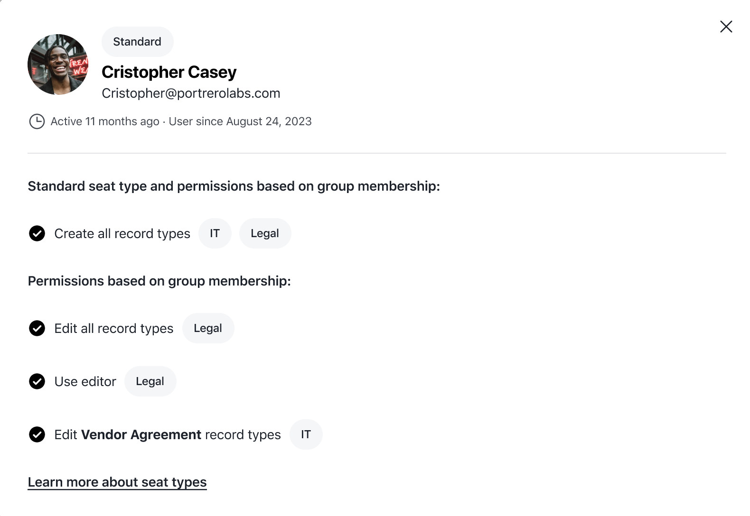Select the Legal tag beside Create all record types

coord(265,233)
